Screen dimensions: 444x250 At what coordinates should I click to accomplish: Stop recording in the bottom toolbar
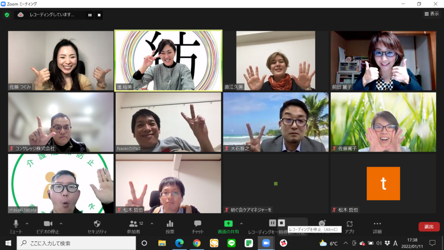coord(281,223)
